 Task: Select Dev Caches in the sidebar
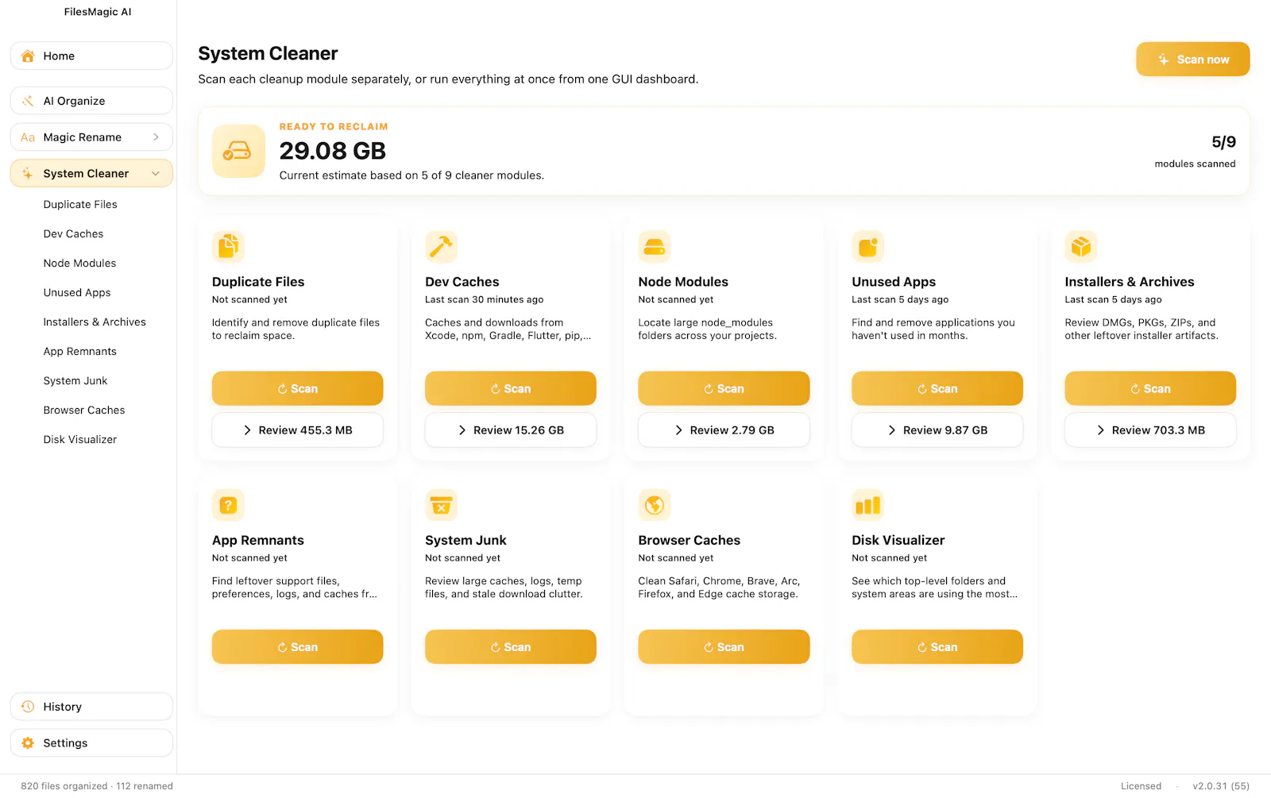(x=73, y=234)
